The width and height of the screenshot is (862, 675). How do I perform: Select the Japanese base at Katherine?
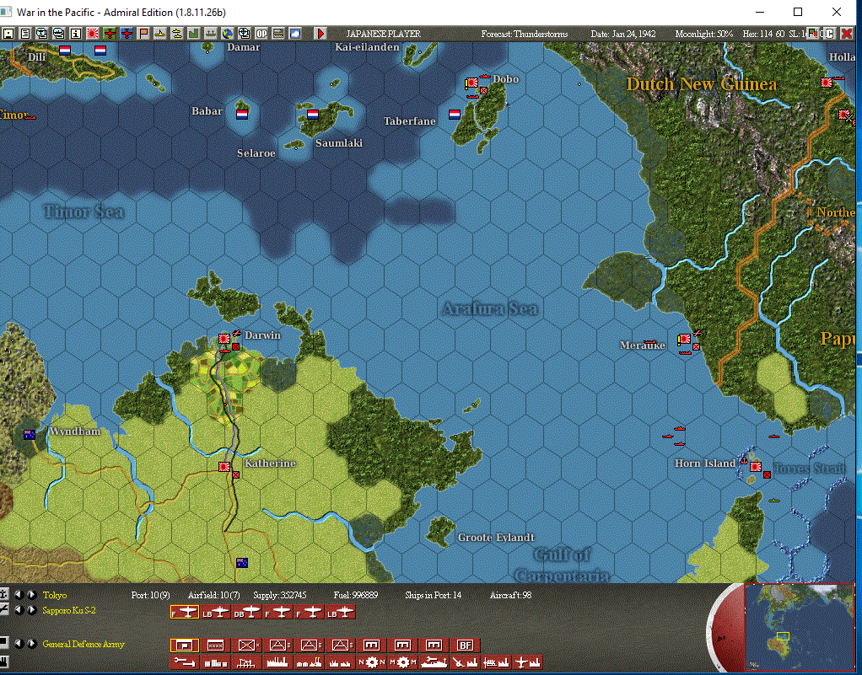pos(224,466)
